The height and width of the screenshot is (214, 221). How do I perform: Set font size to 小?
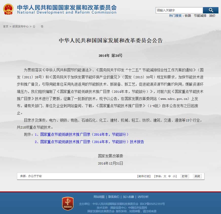coord(174,176)
